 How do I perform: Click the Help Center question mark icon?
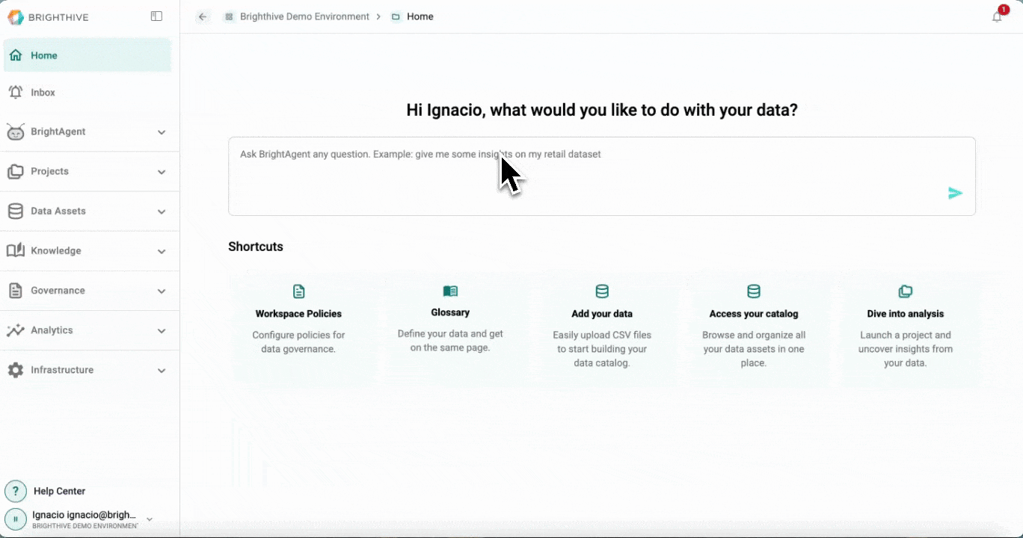click(16, 491)
